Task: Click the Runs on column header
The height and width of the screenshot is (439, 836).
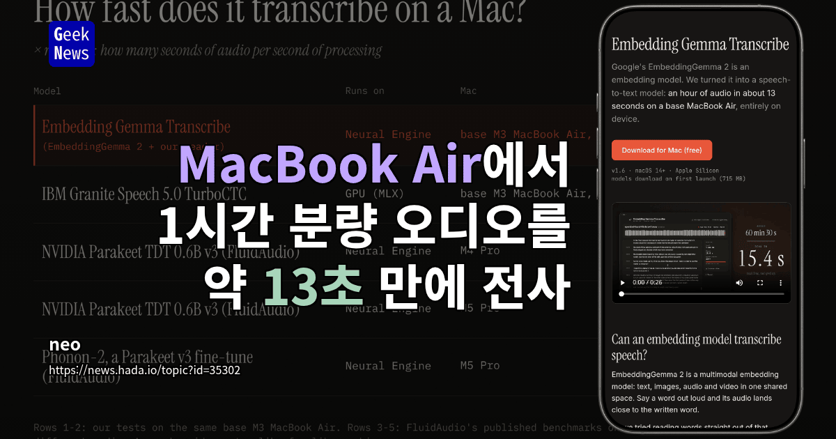Action: [x=365, y=91]
